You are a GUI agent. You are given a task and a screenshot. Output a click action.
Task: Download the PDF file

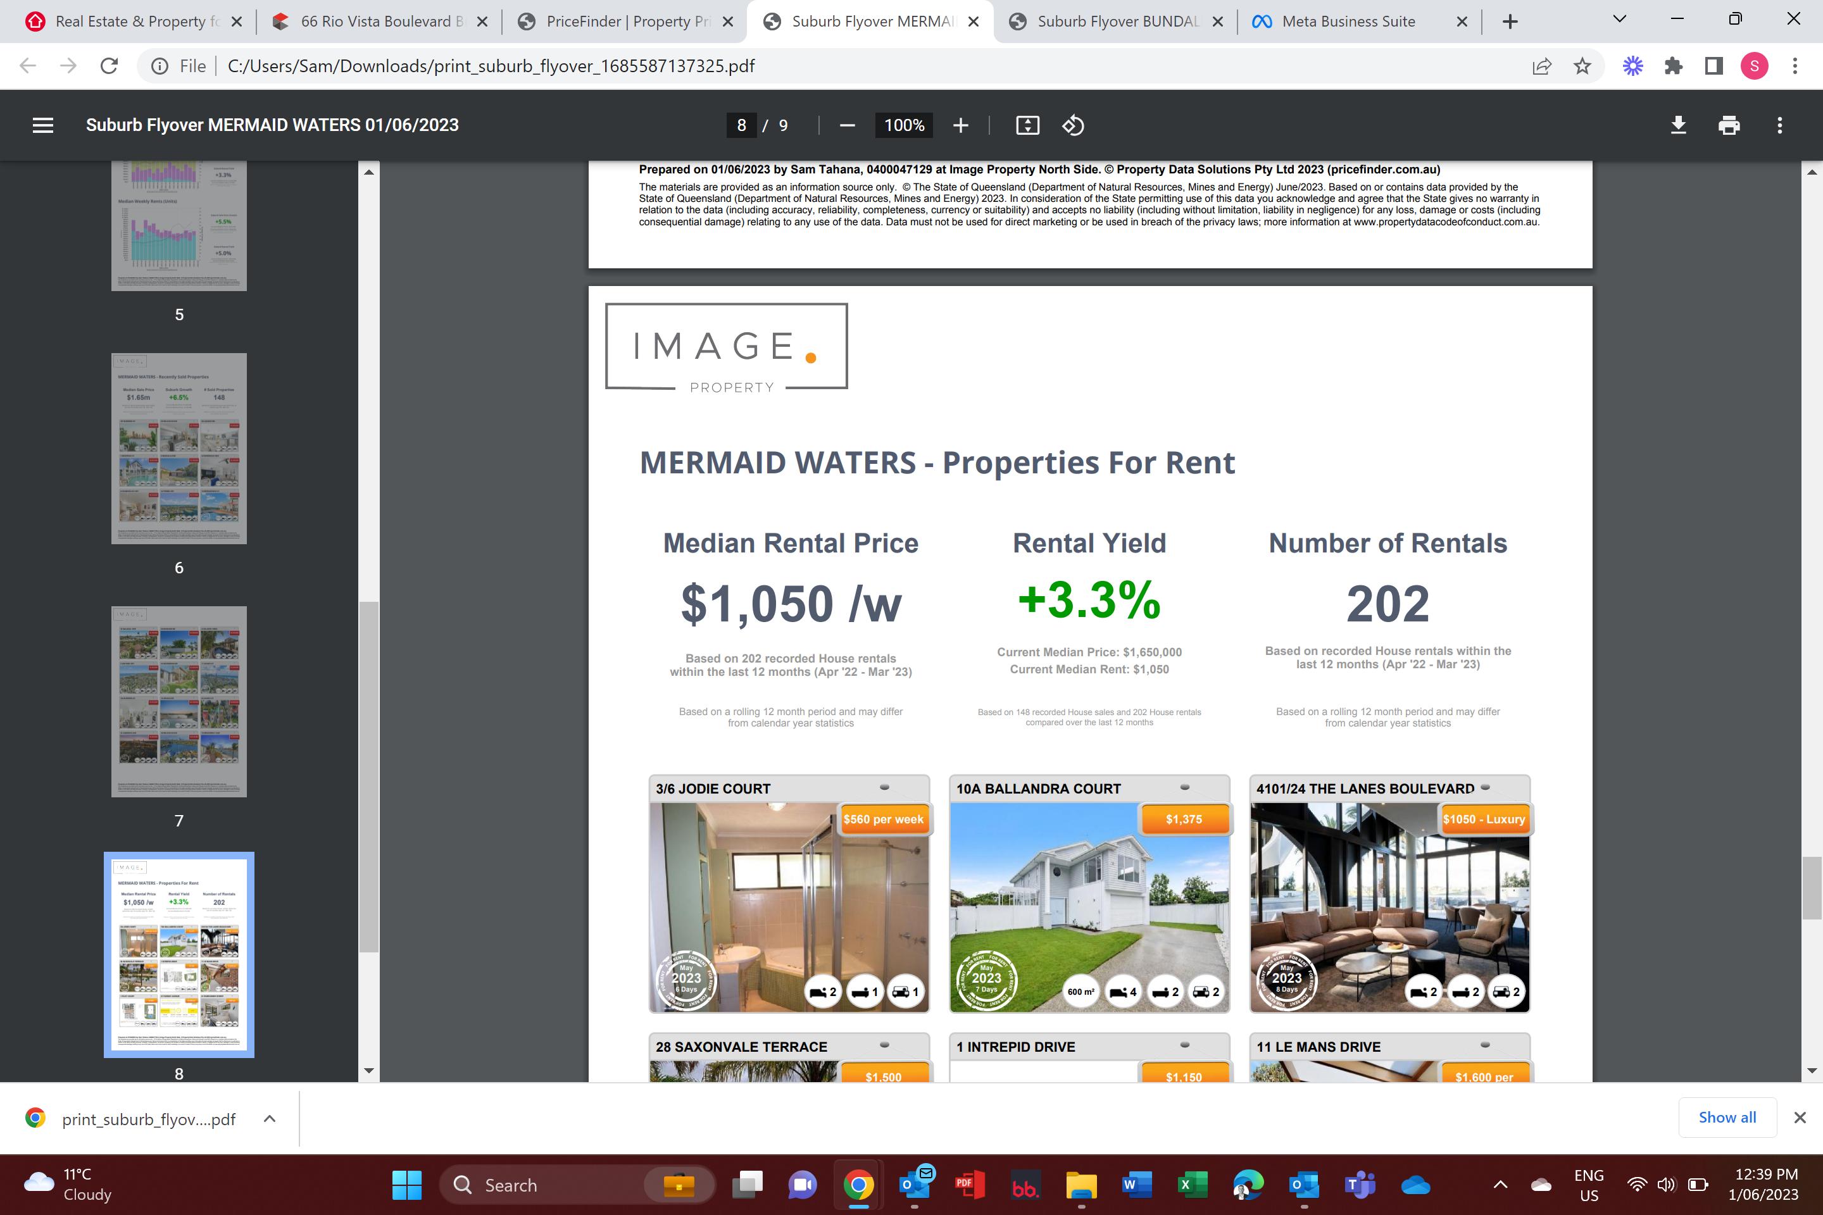coord(1678,125)
